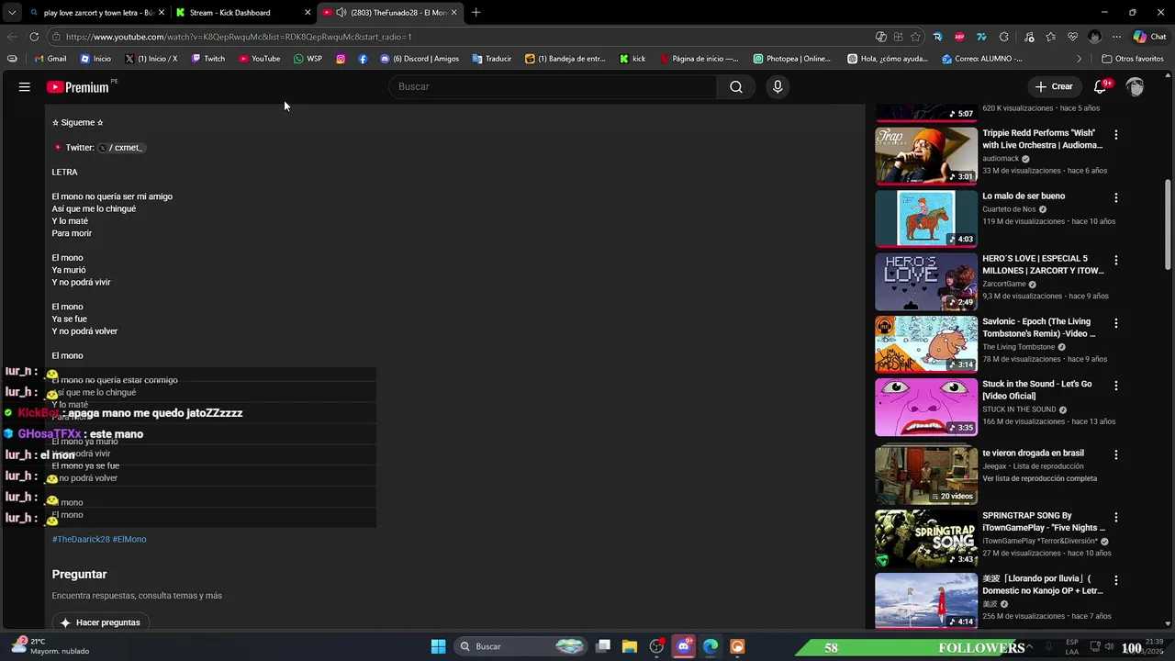This screenshot has width=1175, height=661.
Task: Open the YouTube account avatar menu
Action: 1136,86
